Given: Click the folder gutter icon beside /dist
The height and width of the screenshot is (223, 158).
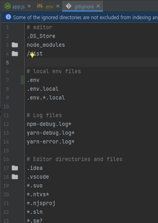Looking at the screenshot, I should tap(15, 54).
